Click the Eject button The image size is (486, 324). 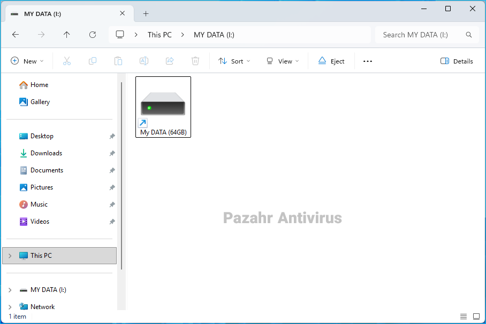(331, 61)
